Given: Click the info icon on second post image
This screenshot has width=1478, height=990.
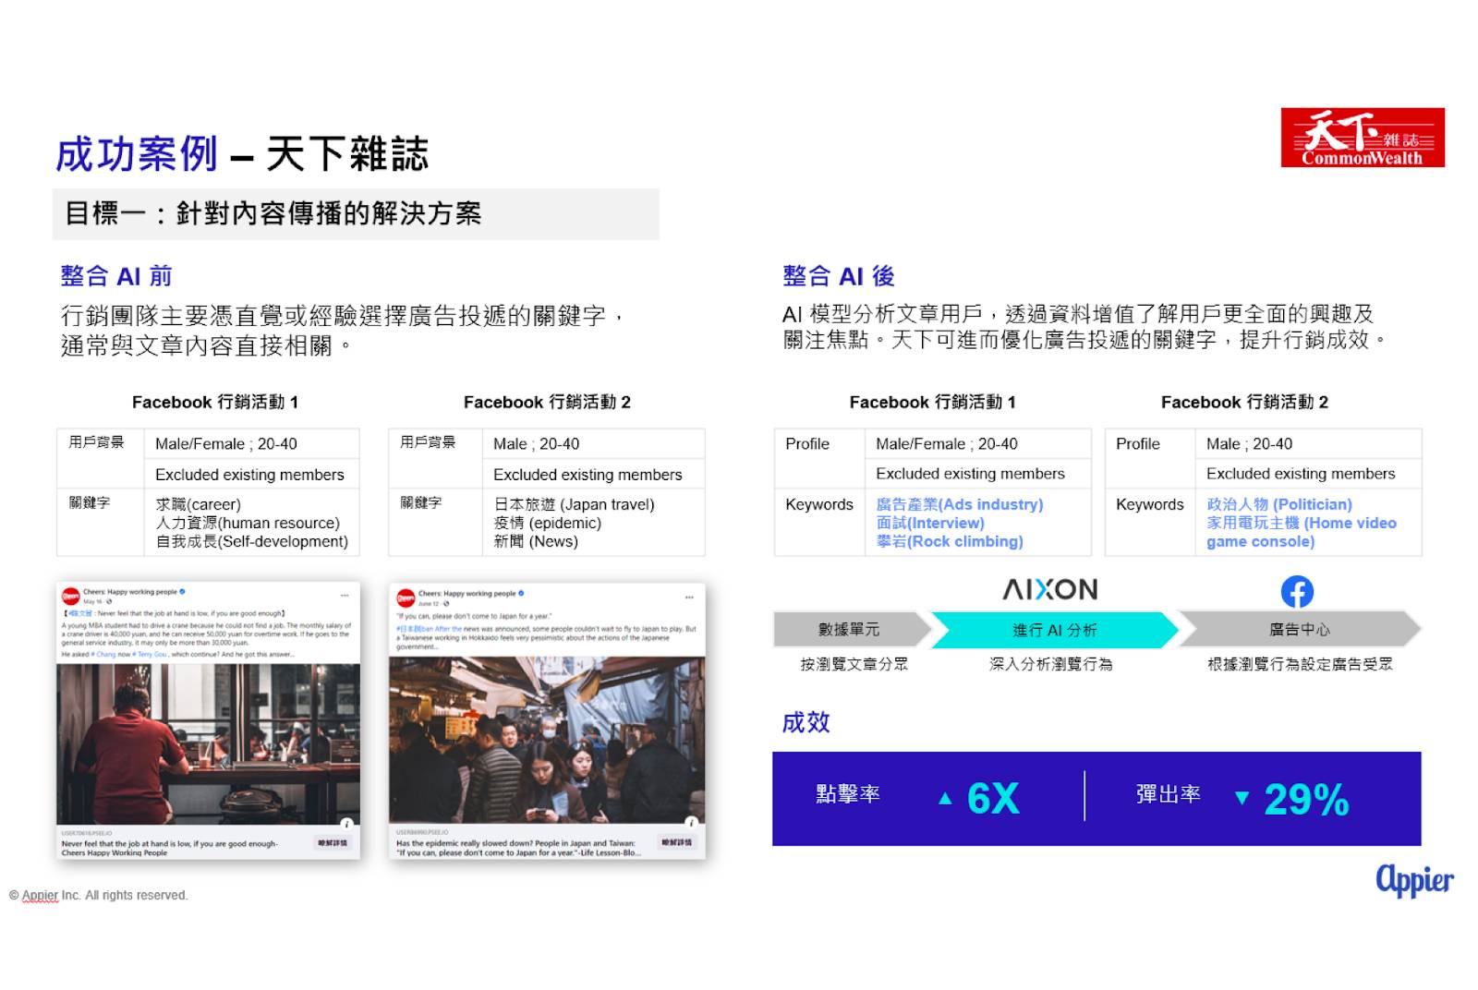Looking at the screenshot, I should (x=691, y=822).
